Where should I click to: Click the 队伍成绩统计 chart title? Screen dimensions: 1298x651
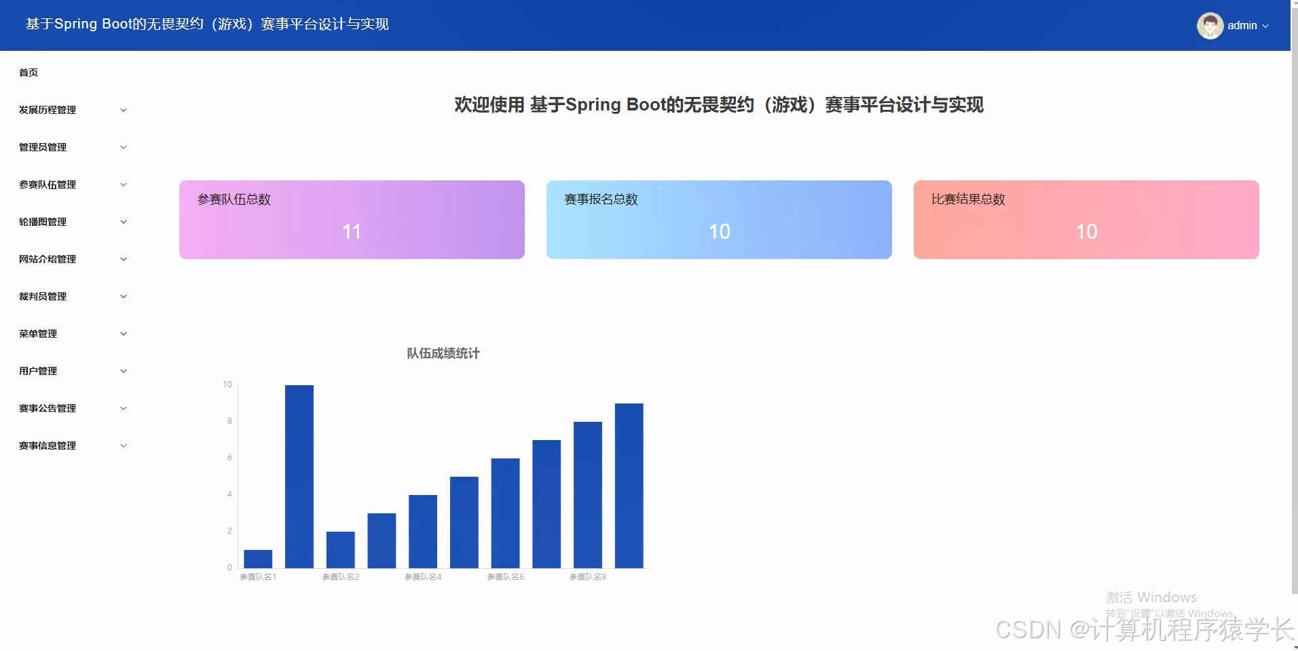pyautogui.click(x=442, y=353)
